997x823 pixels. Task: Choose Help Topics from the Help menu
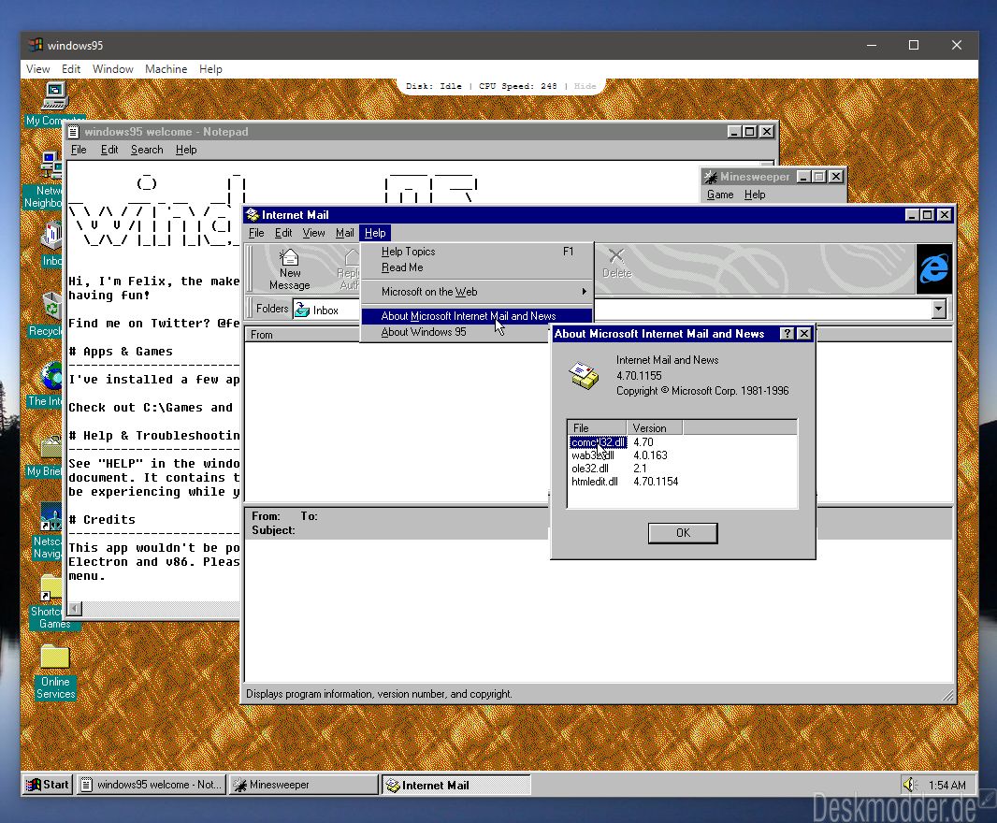pyautogui.click(x=477, y=252)
